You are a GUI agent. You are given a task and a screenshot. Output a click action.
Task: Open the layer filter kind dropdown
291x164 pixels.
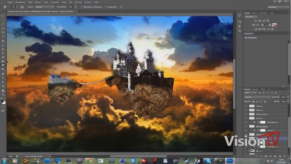click(251, 93)
